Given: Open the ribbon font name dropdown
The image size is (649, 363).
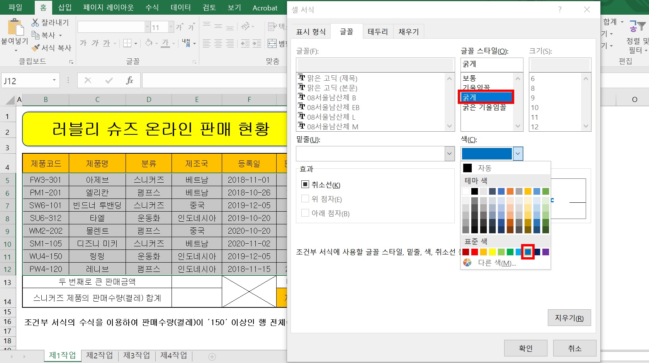Looking at the screenshot, I should click(x=147, y=27).
